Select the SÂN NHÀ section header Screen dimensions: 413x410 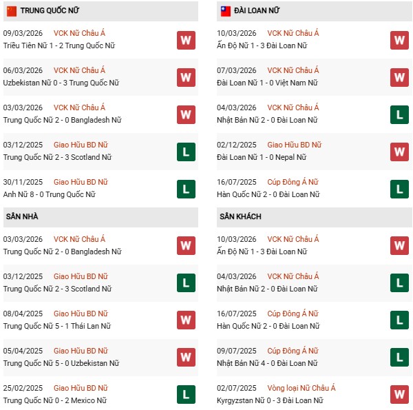tap(23, 216)
